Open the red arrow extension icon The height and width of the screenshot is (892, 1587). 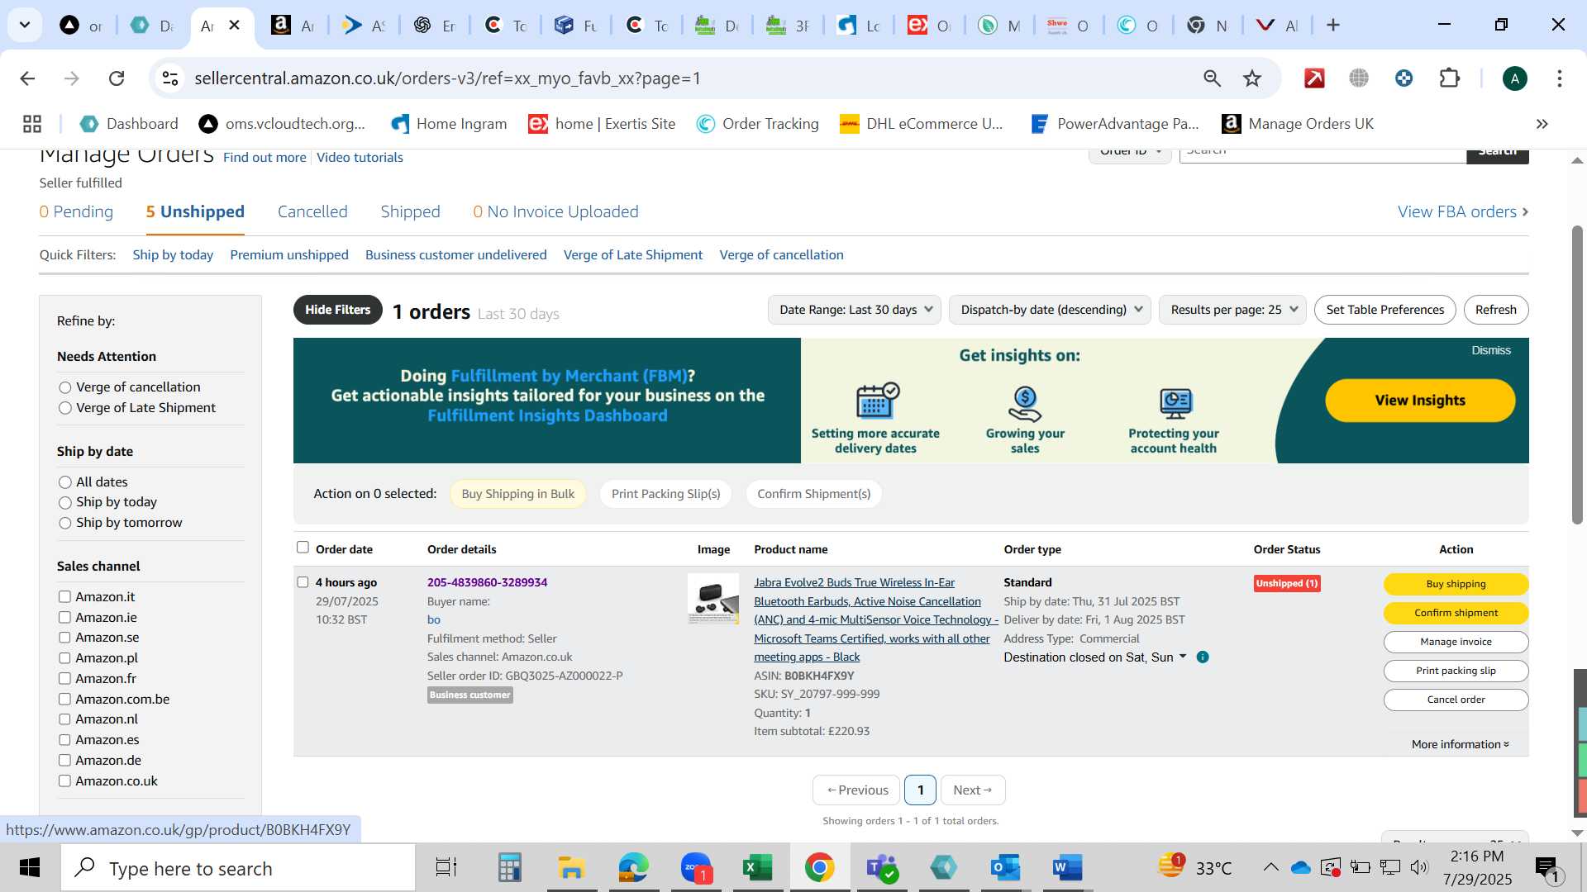(x=1314, y=78)
